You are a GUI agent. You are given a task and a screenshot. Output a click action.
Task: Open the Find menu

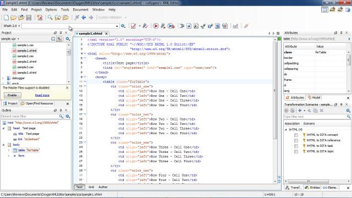[24, 10]
